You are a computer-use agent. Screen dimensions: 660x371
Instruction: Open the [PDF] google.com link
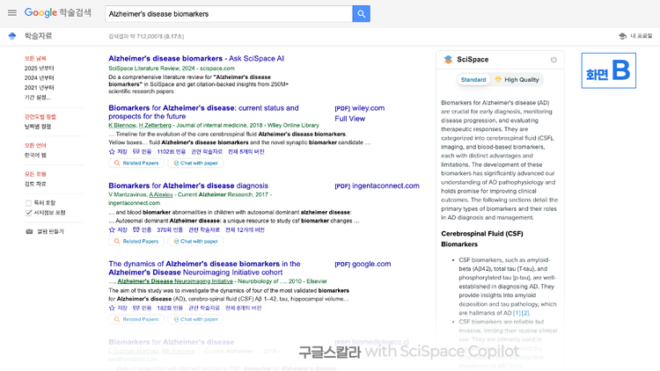(363, 264)
